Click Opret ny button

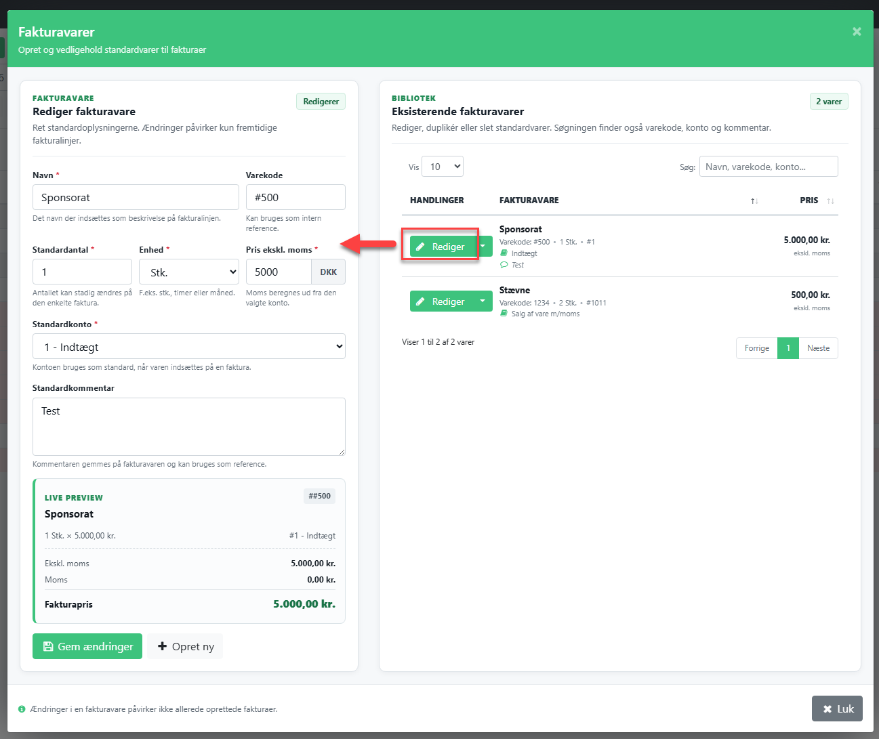coord(186,646)
